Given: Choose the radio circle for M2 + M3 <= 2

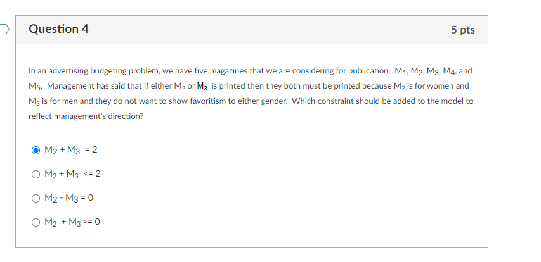Looking at the screenshot, I should (36, 175).
